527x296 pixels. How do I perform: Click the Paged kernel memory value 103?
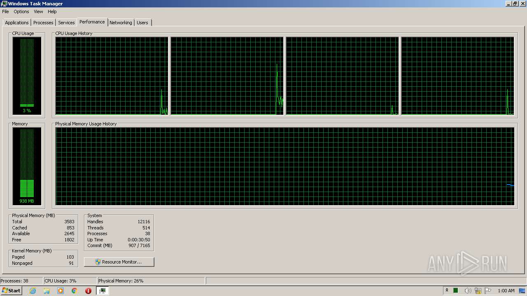tap(70, 257)
